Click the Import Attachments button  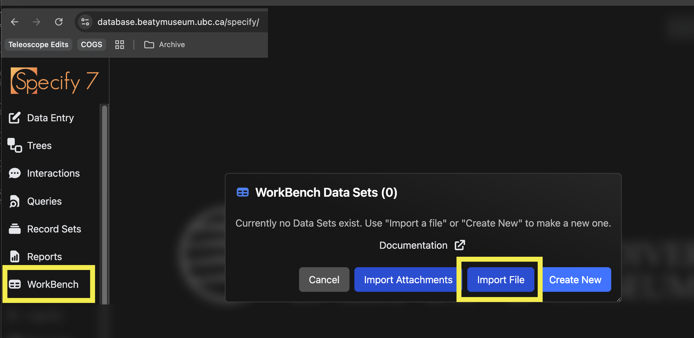[x=408, y=280]
